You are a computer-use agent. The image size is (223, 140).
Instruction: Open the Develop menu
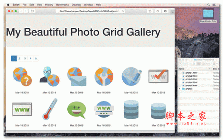point(76,5)
